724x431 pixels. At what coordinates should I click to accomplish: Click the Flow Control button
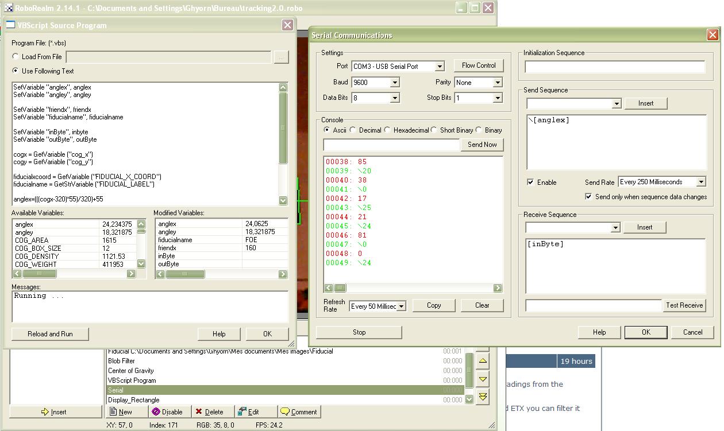(478, 65)
